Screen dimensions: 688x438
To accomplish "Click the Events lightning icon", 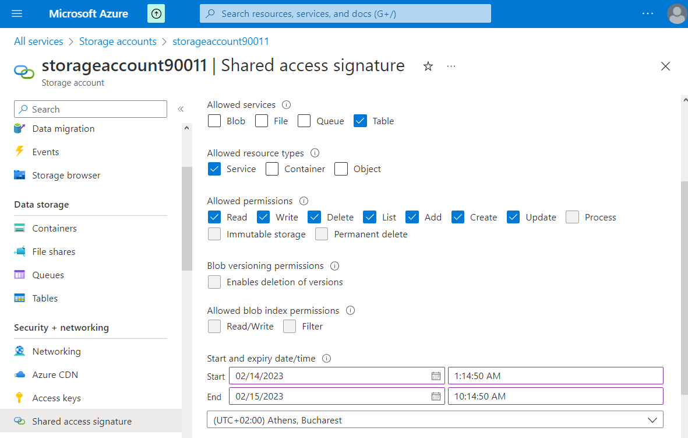I will 19,152.
